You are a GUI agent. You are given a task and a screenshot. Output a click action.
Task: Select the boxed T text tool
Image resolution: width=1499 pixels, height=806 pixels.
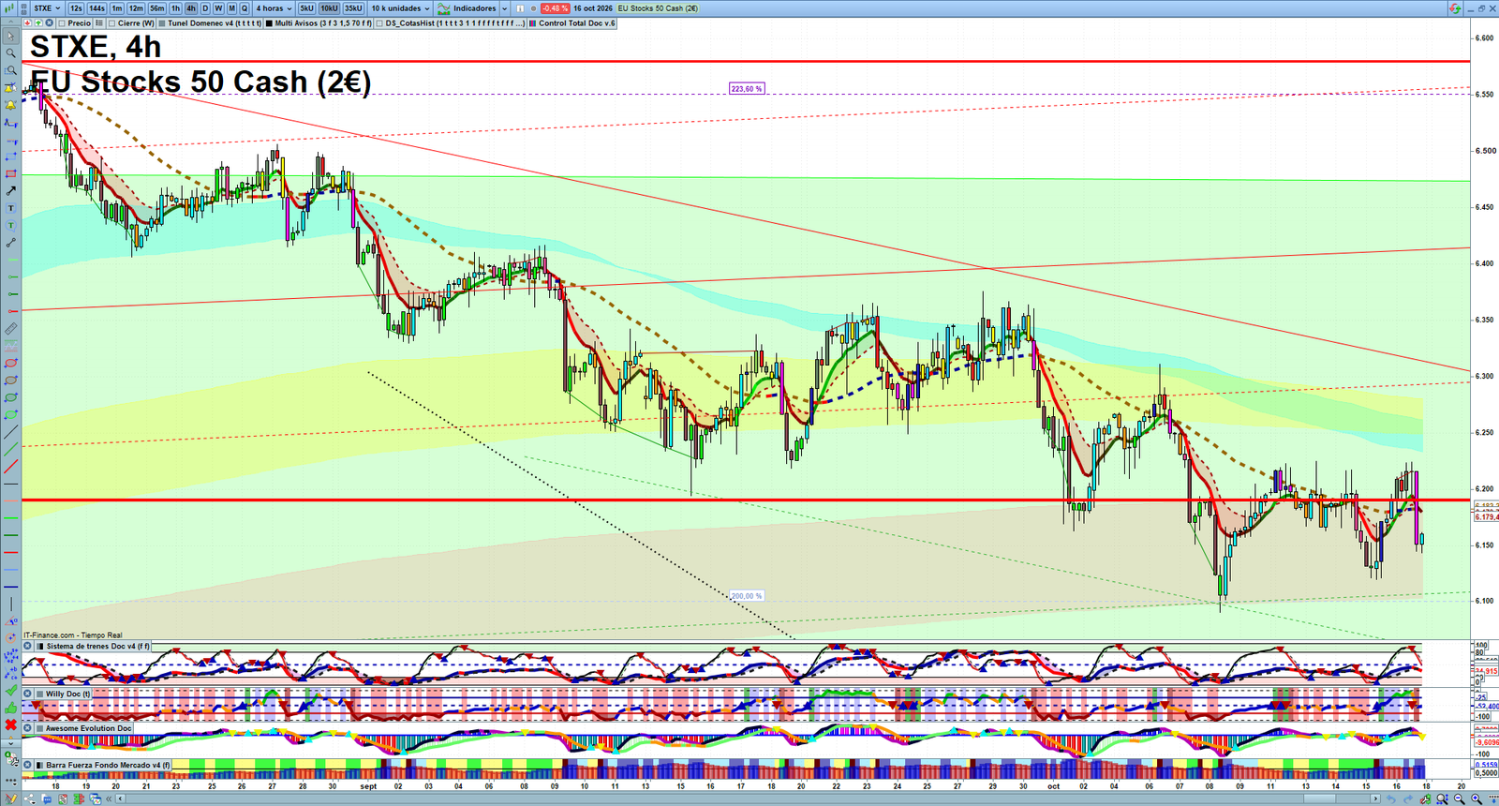pyautogui.click(x=10, y=208)
